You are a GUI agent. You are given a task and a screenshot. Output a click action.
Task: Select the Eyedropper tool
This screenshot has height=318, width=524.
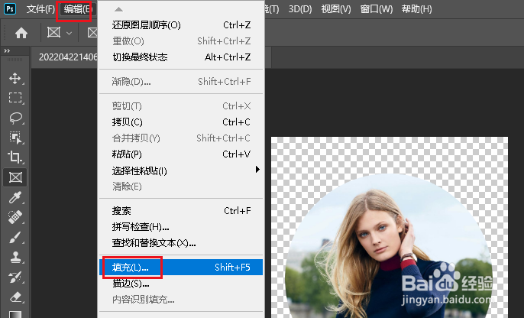click(x=15, y=197)
